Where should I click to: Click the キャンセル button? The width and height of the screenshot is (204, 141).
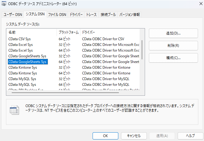click(134, 136)
